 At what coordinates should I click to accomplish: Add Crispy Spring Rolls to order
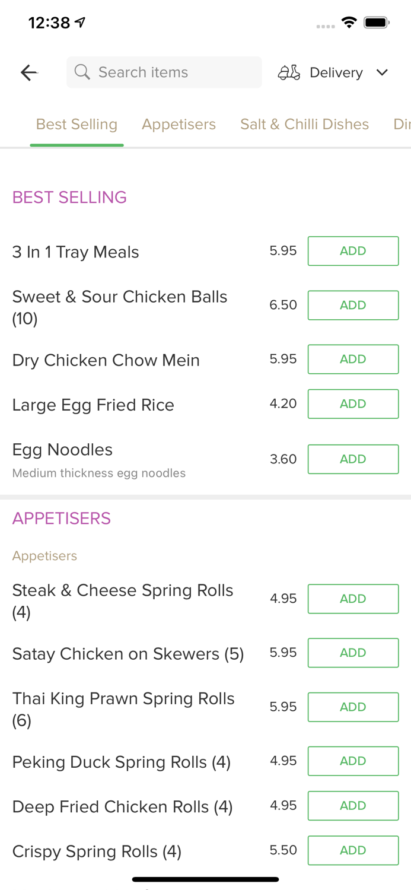[x=353, y=850]
